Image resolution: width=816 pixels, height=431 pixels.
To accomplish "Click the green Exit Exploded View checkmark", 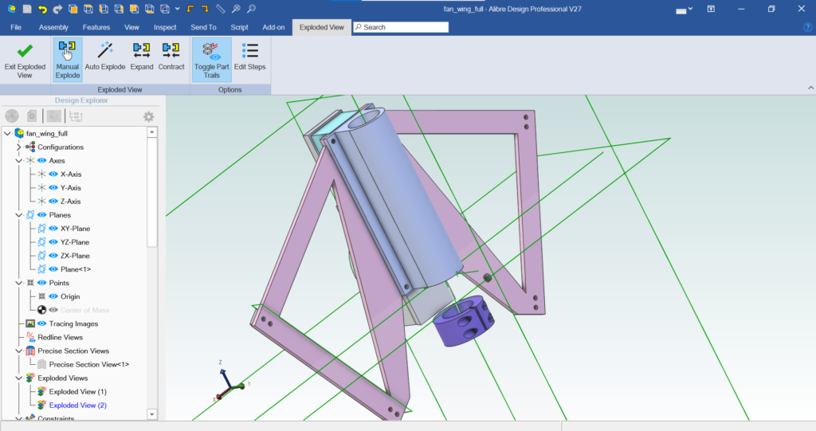I will (25, 59).
